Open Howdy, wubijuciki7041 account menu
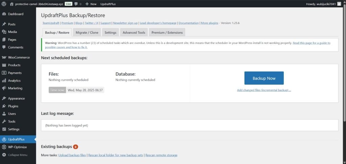Screen dimensions: 346x164 321,4
